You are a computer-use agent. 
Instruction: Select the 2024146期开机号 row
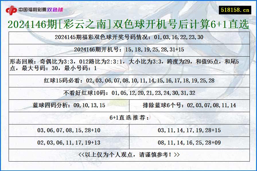128,49
